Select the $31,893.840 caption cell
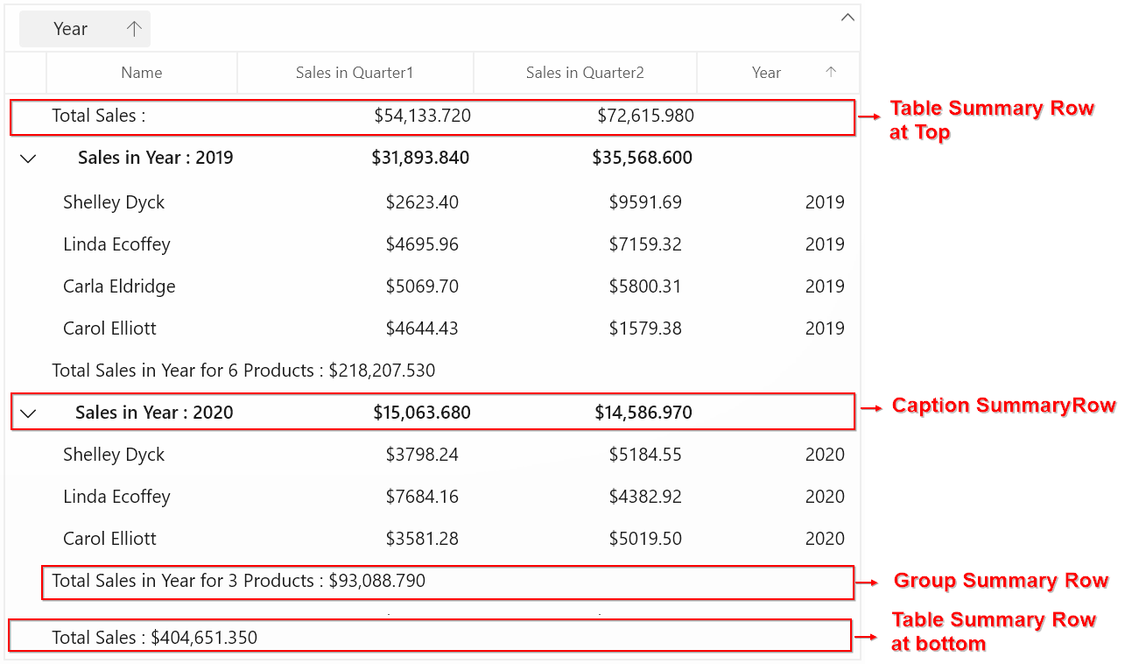 click(420, 158)
